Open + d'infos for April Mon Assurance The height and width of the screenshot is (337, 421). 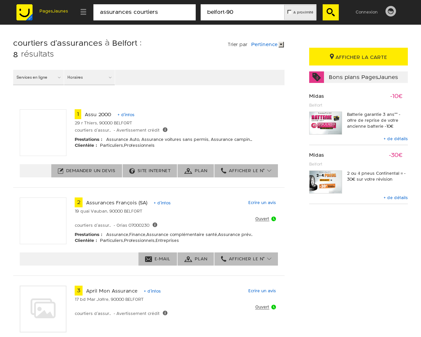pos(152,291)
